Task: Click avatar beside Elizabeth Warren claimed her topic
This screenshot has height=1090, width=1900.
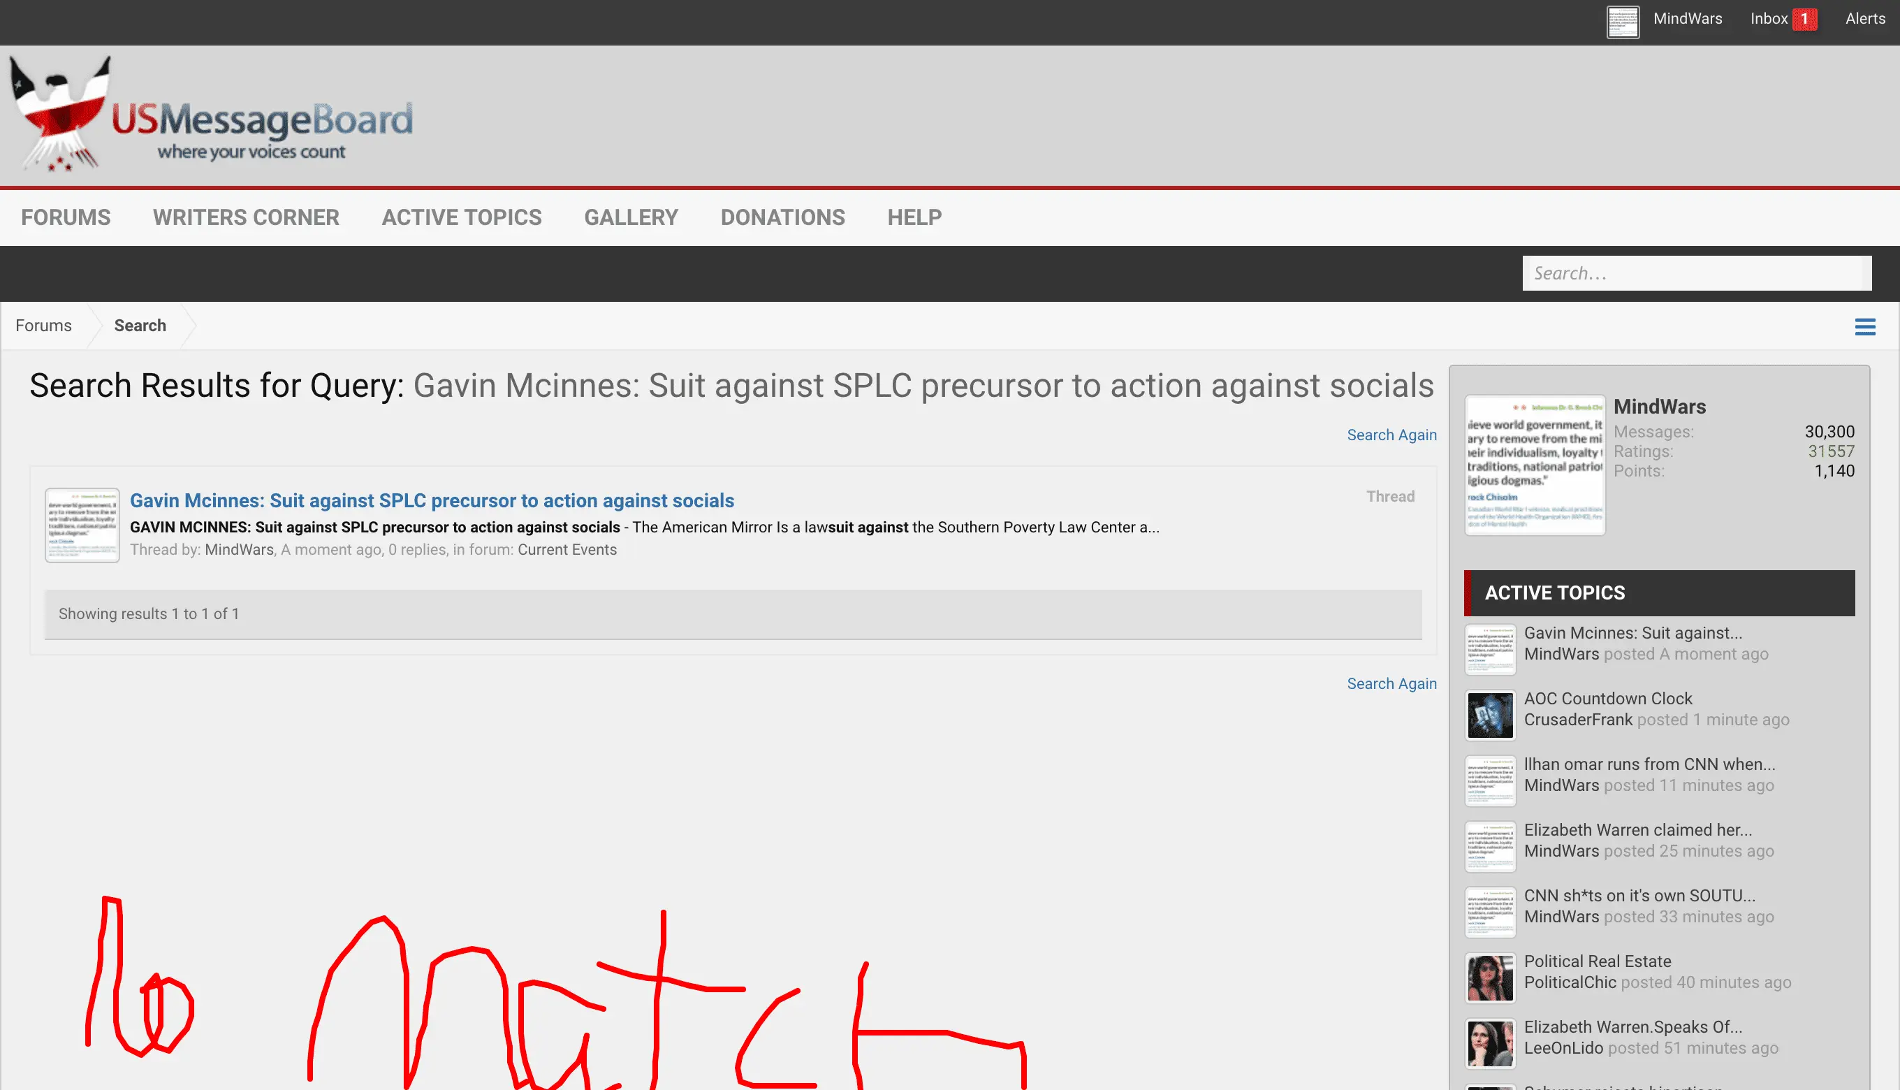Action: pyautogui.click(x=1489, y=846)
